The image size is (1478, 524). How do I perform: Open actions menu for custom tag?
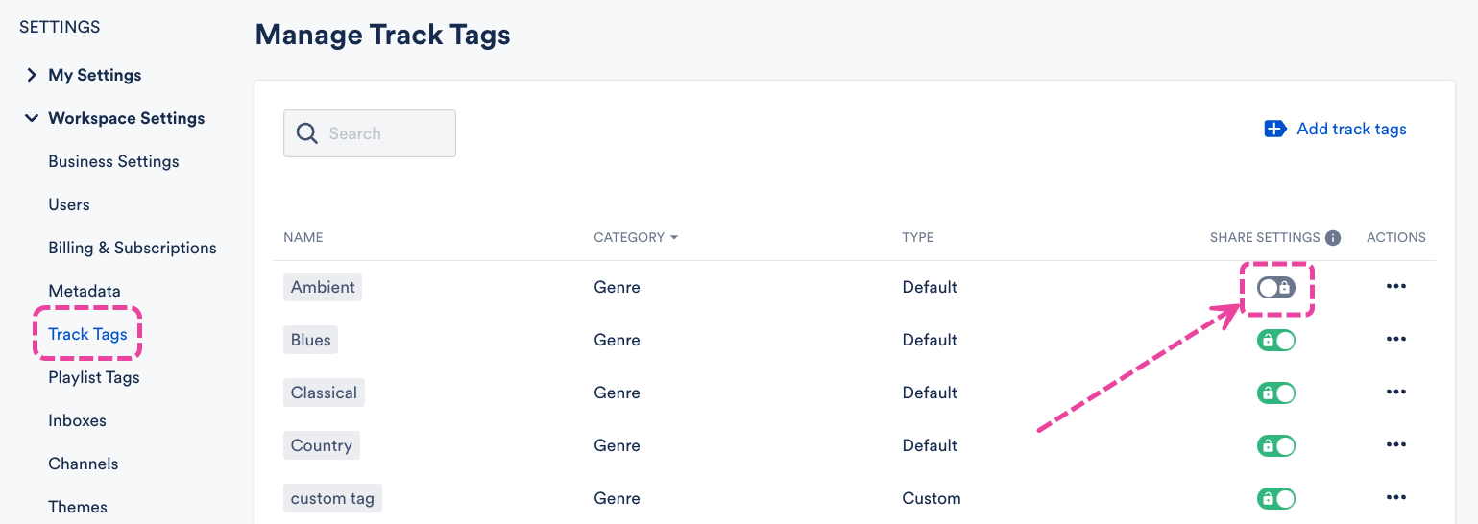(x=1395, y=498)
